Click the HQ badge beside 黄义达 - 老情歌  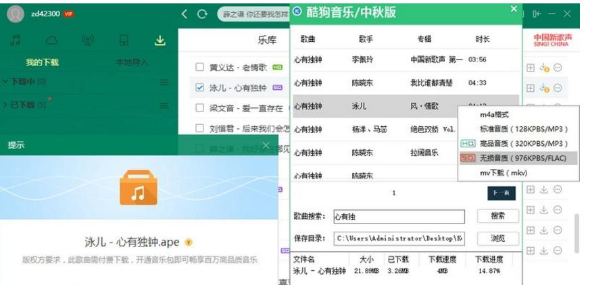[x=277, y=68]
